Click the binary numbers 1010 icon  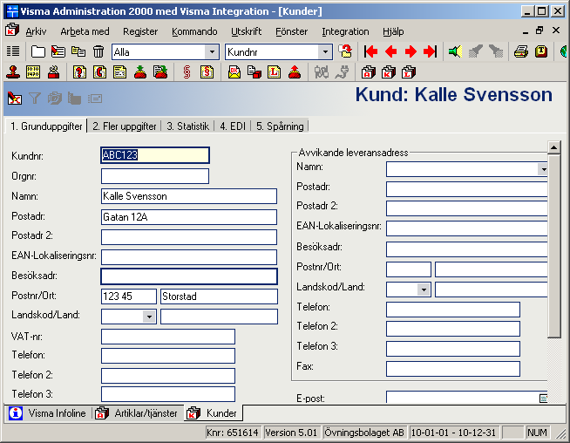click(x=33, y=72)
